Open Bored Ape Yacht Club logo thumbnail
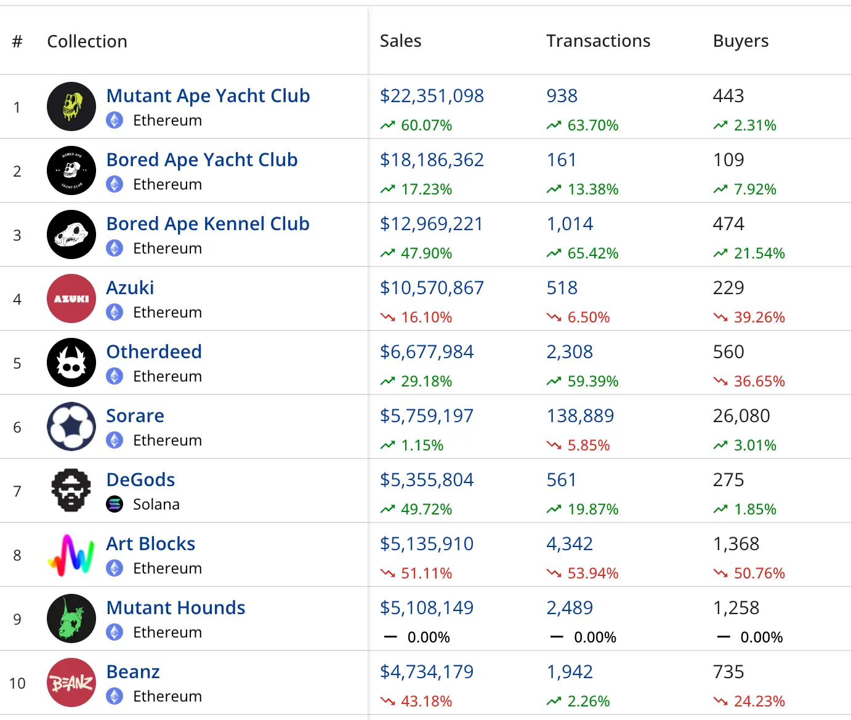Image resolution: width=851 pixels, height=720 pixels. pos(71,170)
